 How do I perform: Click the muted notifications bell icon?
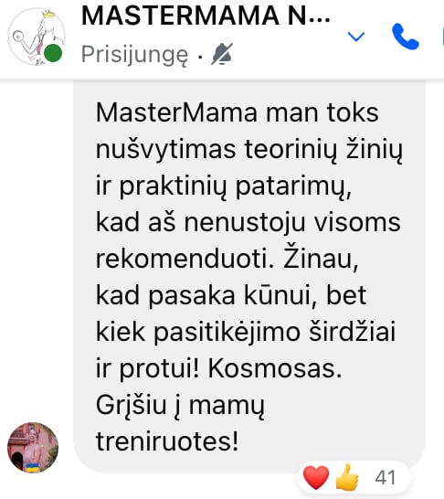pos(222,54)
